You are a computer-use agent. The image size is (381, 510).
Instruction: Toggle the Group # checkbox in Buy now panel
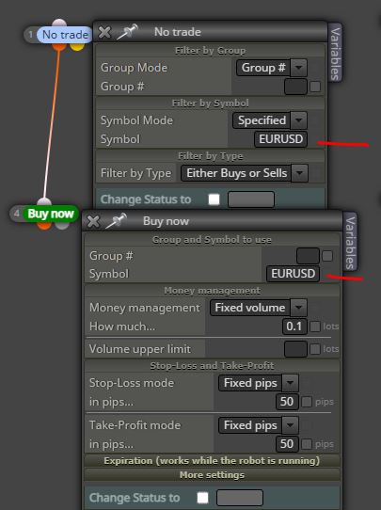(327, 256)
